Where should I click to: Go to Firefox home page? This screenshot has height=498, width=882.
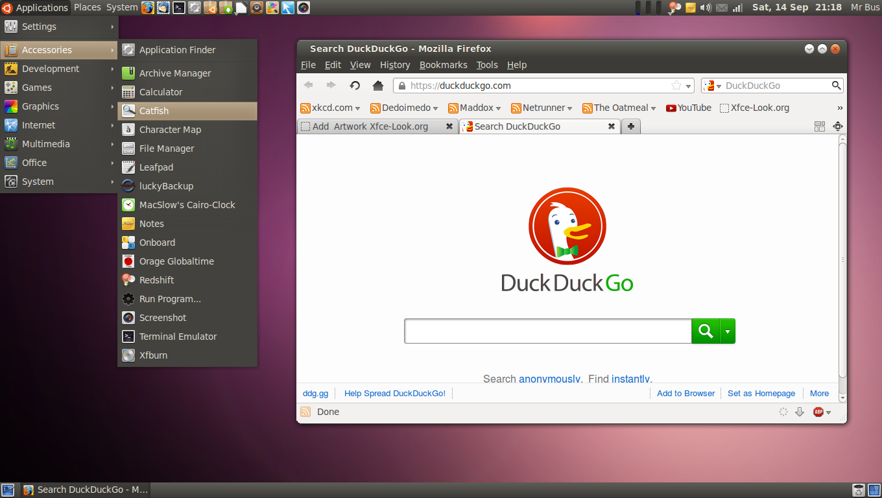click(378, 86)
